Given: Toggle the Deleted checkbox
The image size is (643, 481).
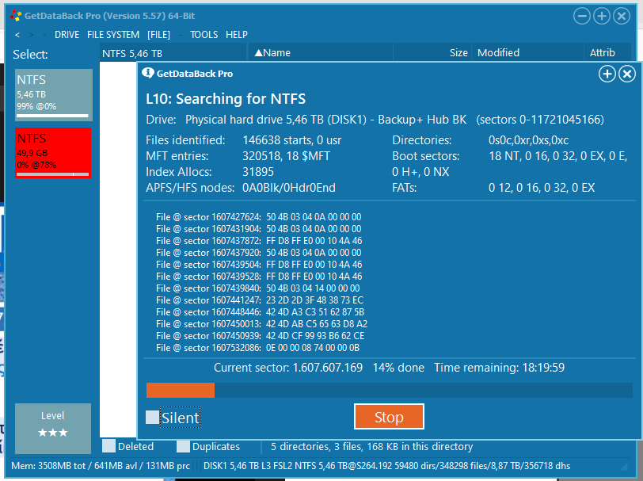Looking at the screenshot, I should coord(108,446).
